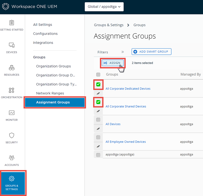The height and width of the screenshot is (196, 203).
Task: Expand the Filters panel
Action: pos(123,52)
